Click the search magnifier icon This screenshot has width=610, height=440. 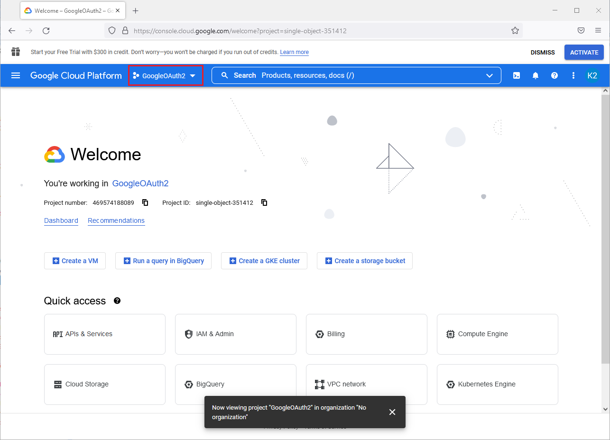(x=225, y=75)
